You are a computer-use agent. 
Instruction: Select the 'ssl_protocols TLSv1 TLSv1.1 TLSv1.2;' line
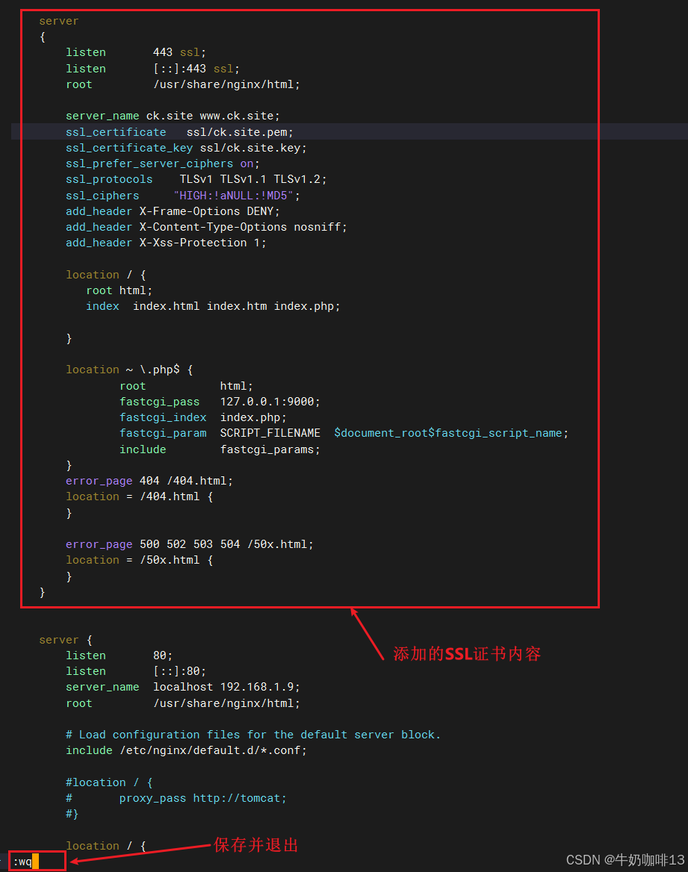tap(196, 179)
